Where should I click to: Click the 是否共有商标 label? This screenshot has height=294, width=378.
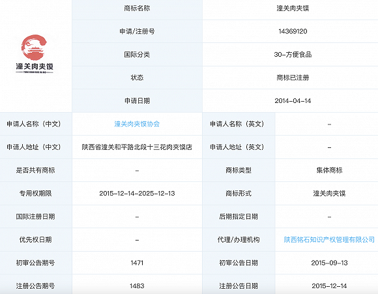click(35, 170)
